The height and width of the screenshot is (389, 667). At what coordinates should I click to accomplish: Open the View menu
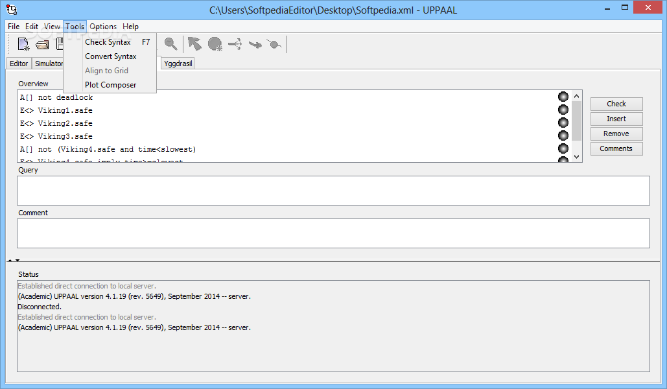point(52,27)
